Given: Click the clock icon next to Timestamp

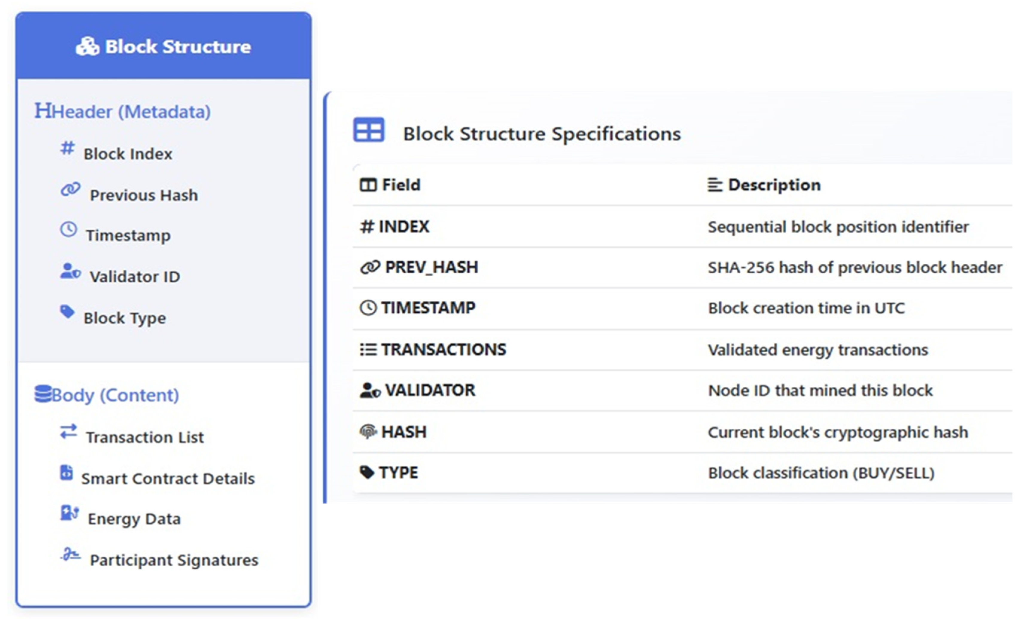Looking at the screenshot, I should click(x=68, y=229).
